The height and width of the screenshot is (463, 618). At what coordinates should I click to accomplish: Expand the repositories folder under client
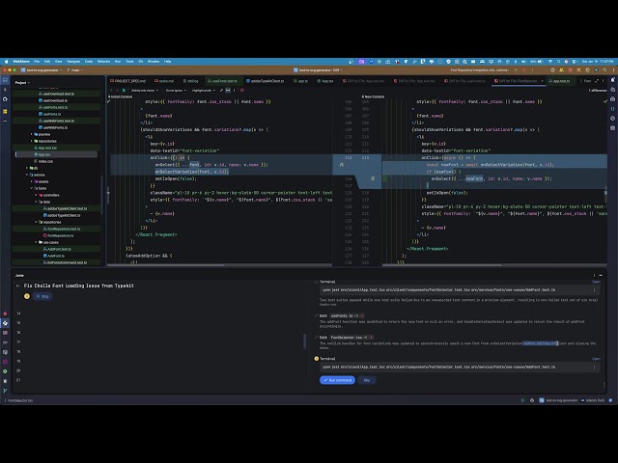[32, 141]
